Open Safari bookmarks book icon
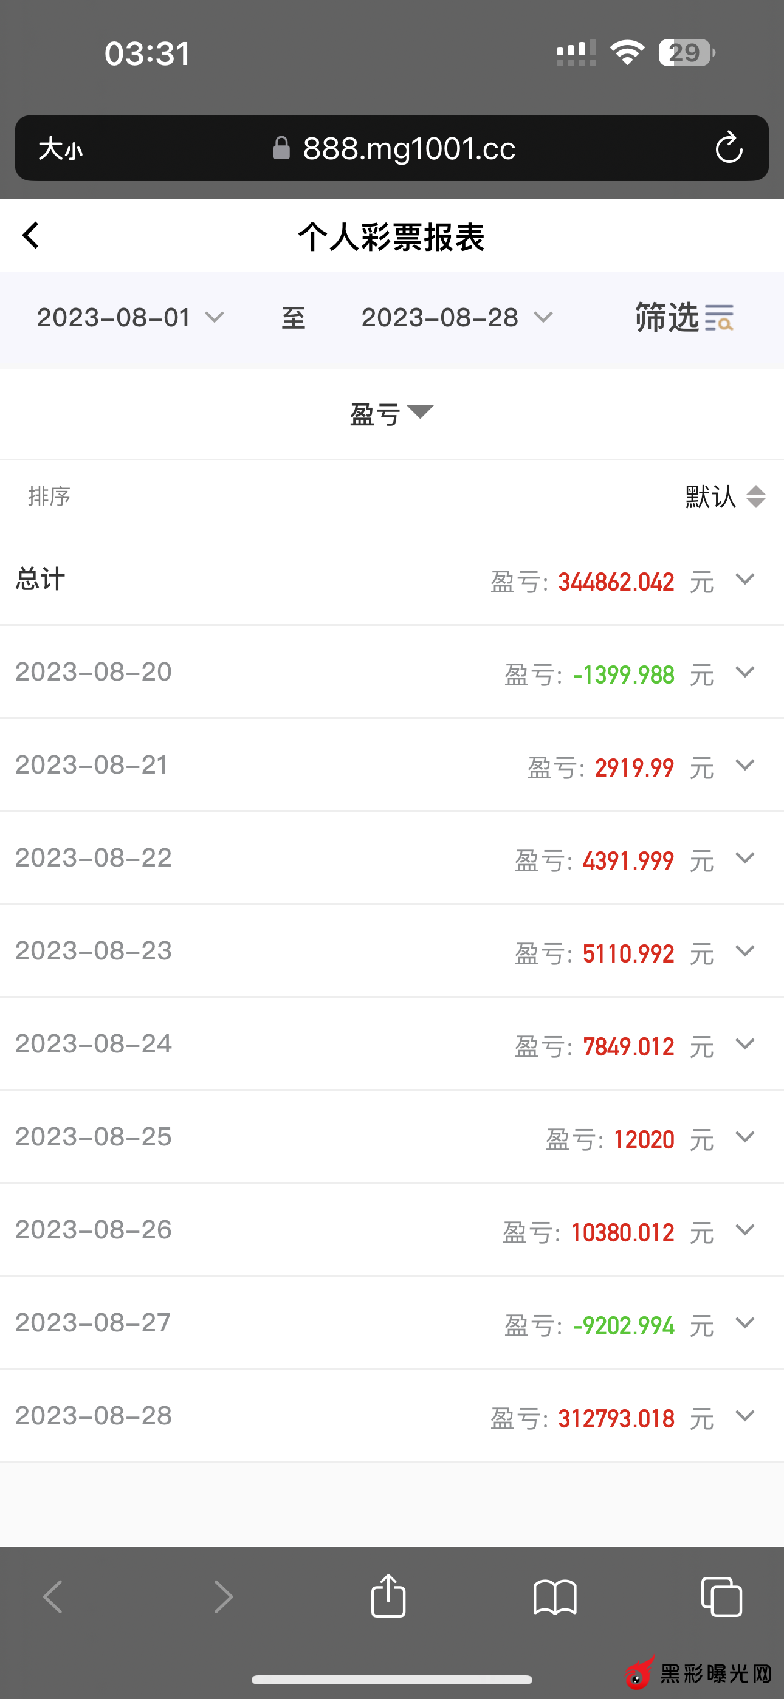The image size is (784, 1699). (554, 1597)
